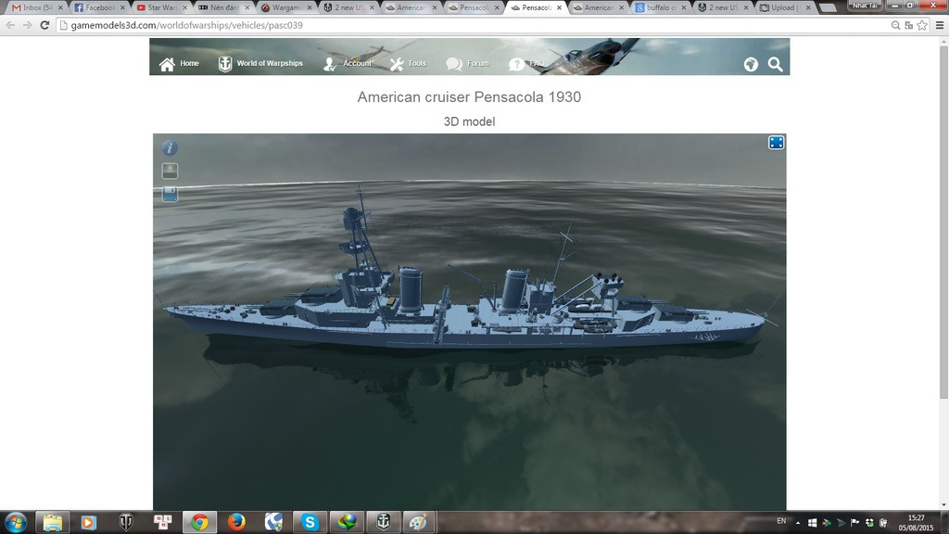Click the landscape image icon in viewer

click(x=171, y=171)
